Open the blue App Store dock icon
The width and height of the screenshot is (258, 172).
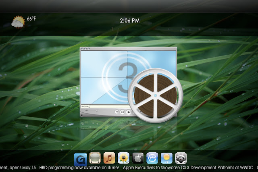click(152, 158)
